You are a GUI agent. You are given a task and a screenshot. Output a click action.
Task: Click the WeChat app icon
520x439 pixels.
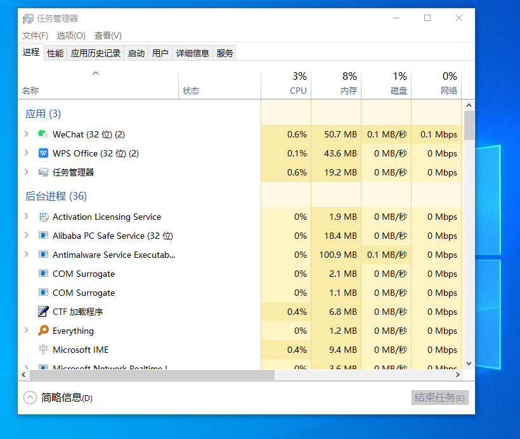pos(43,134)
